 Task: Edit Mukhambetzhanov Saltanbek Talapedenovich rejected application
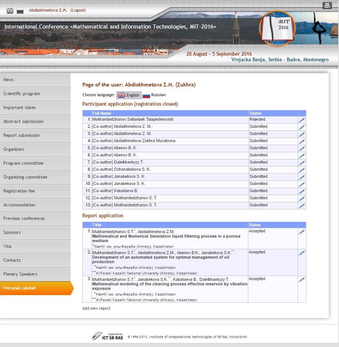pyautogui.click(x=301, y=120)
